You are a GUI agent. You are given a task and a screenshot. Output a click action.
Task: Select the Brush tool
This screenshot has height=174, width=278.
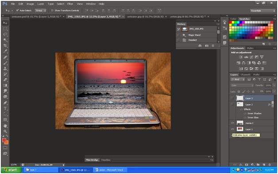coord(5,63)
